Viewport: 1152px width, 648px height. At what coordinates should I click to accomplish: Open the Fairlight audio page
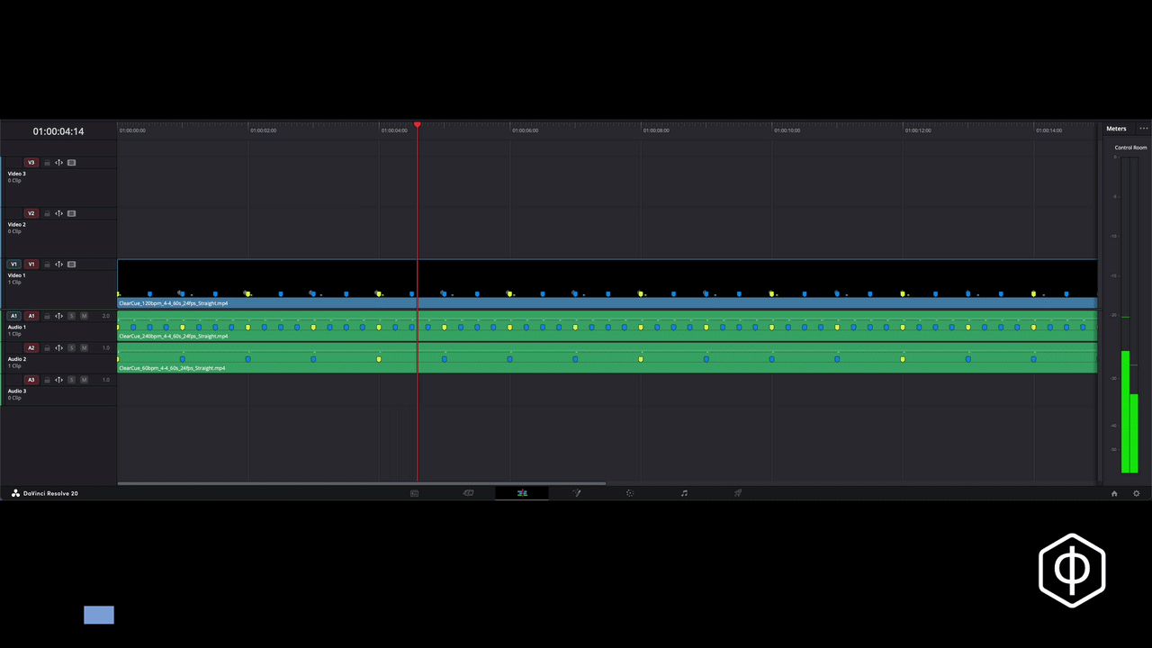pos(684,493)
